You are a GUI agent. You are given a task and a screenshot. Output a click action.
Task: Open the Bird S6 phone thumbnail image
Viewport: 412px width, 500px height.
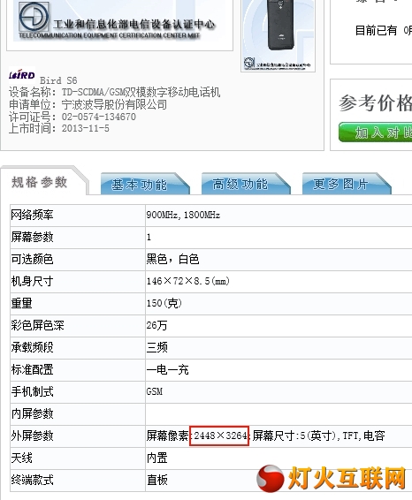(278, 35)
